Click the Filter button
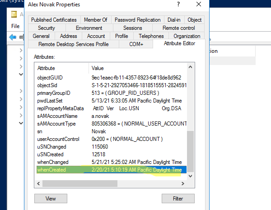The height and width of the screenshot is (210, 271). (178, 199)
